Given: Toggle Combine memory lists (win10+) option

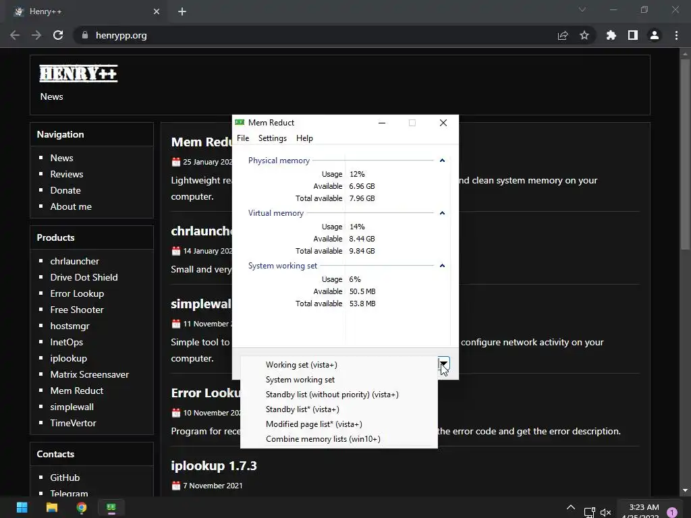Looking at the screenshot, I should pos(339,439).
